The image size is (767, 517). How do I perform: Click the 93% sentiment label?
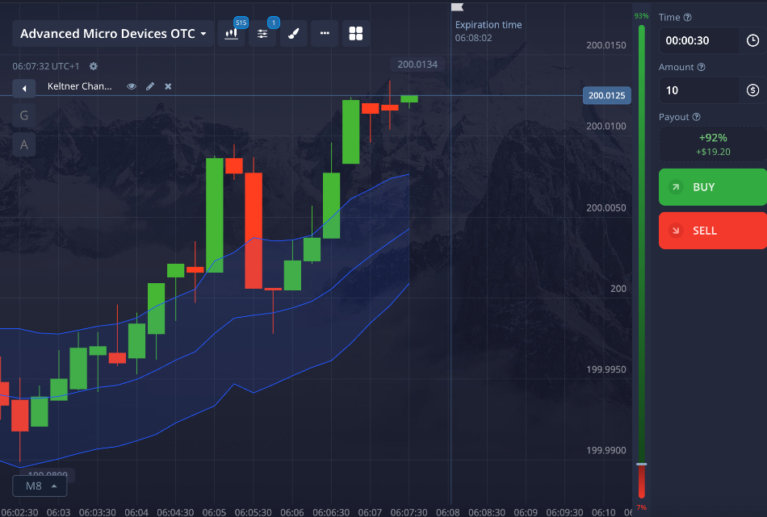641,16
